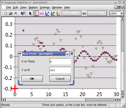
Task: Click the New document icon
Action: pyautogui.click(x=6, y=13)
